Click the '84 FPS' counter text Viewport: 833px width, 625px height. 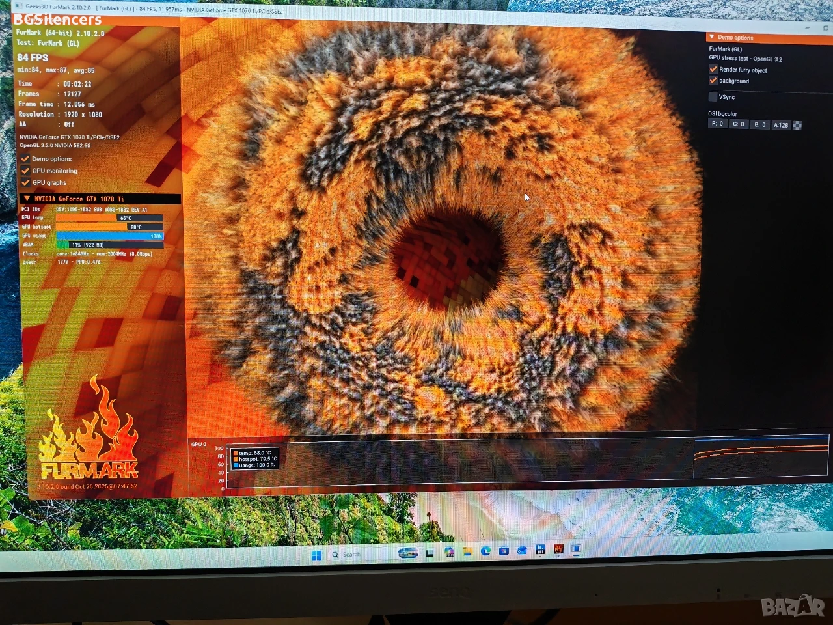point(33,57)
